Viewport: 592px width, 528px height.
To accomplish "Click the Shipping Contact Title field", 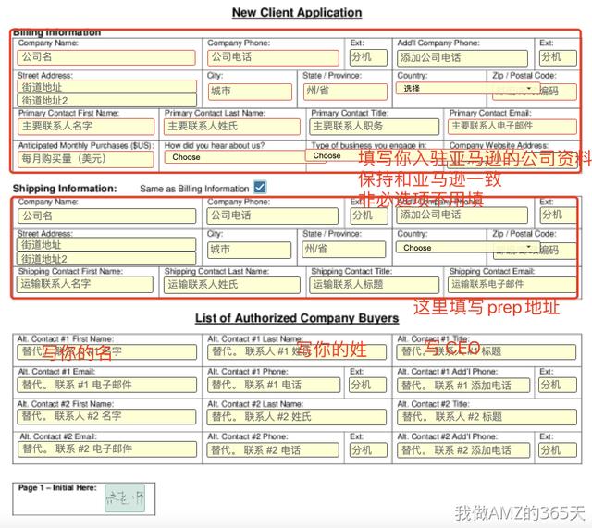I will coord(374,285).
